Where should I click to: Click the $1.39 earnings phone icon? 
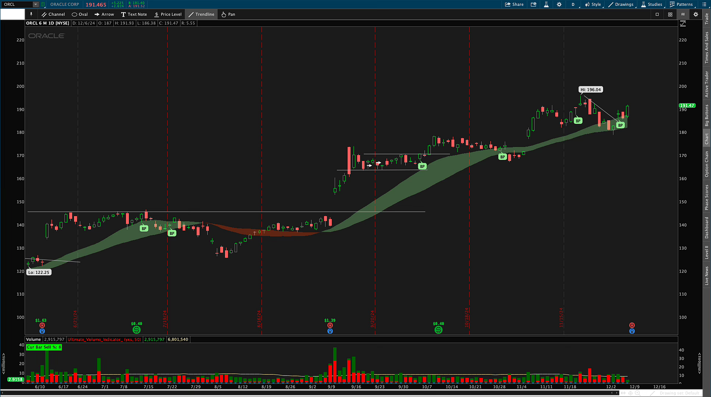point(330,325)
